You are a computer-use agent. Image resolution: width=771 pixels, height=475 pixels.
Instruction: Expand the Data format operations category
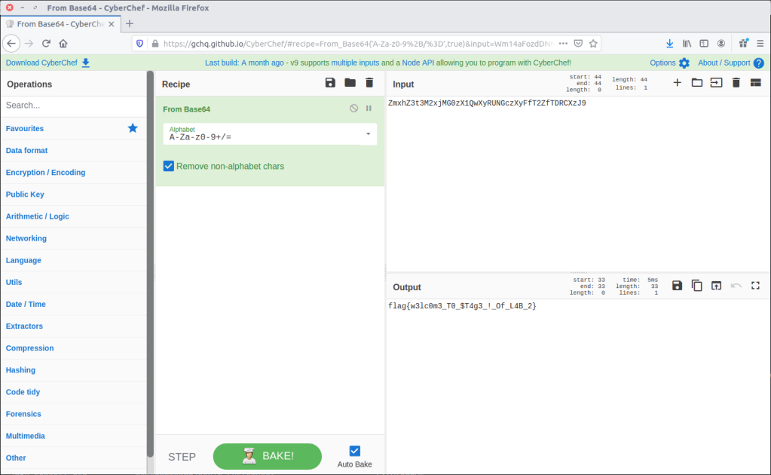click(27, 151)
